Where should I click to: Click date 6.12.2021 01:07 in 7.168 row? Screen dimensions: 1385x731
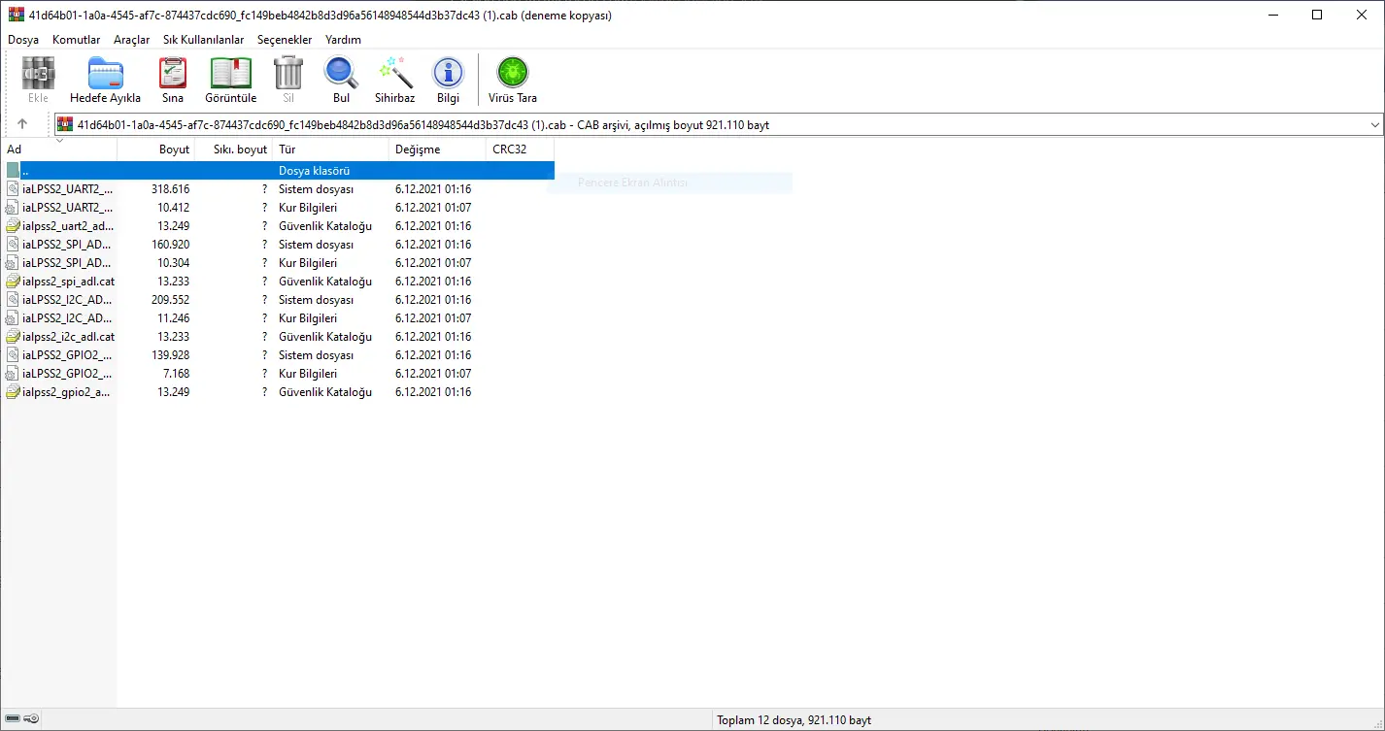click(433, 374)
